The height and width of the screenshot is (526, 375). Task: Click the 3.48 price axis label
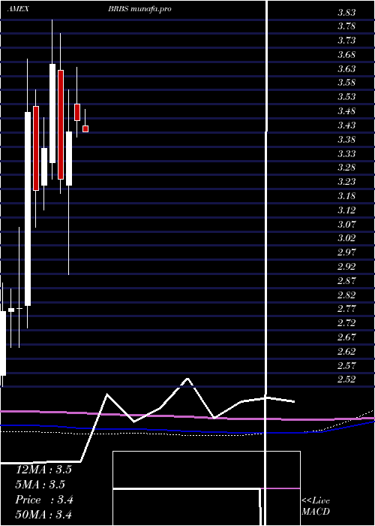coord(346,110)
